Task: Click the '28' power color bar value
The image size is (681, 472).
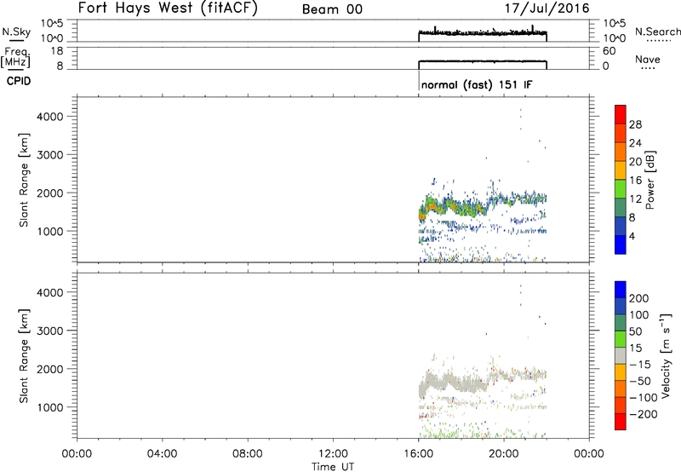Action: click(x=635, y=124)
